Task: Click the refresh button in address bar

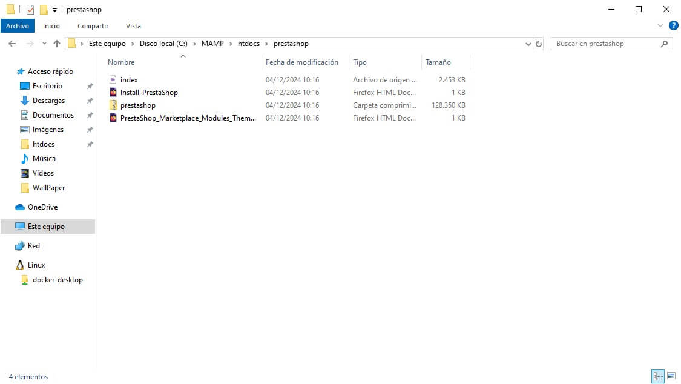Action: click(x=539, y=44)
